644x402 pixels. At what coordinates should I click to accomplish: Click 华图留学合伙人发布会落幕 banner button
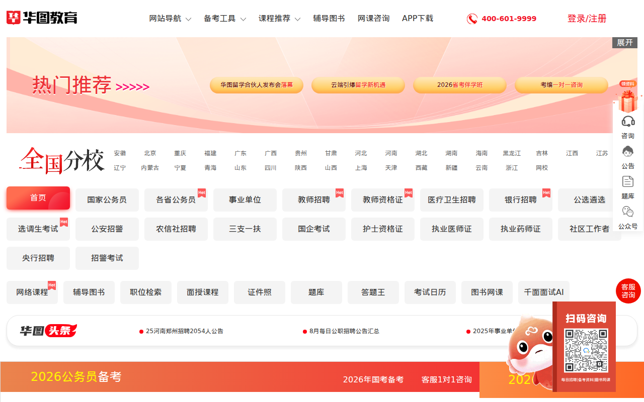tap(257, 85)
